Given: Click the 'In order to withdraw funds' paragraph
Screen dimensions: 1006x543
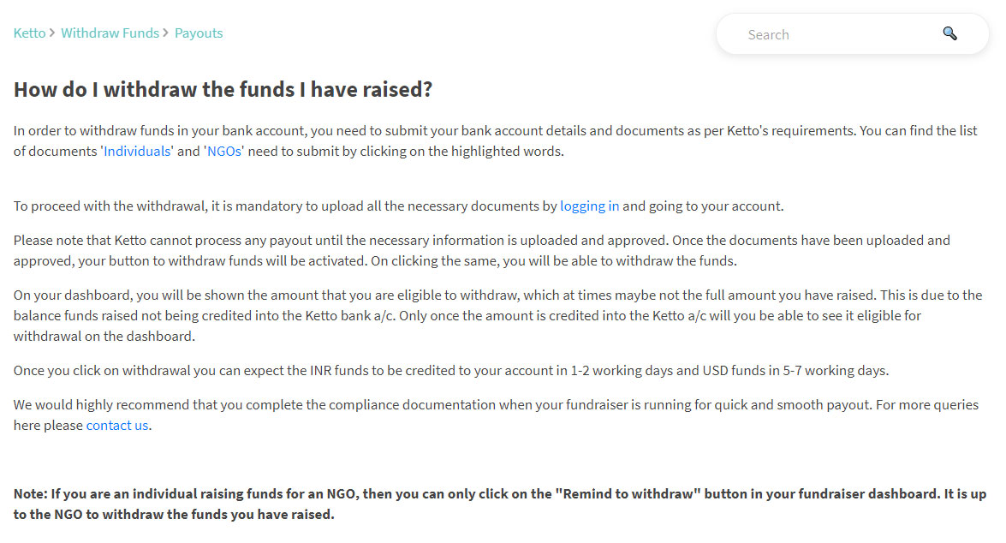Looking at the screenshot, I should [x=496, y=140].
